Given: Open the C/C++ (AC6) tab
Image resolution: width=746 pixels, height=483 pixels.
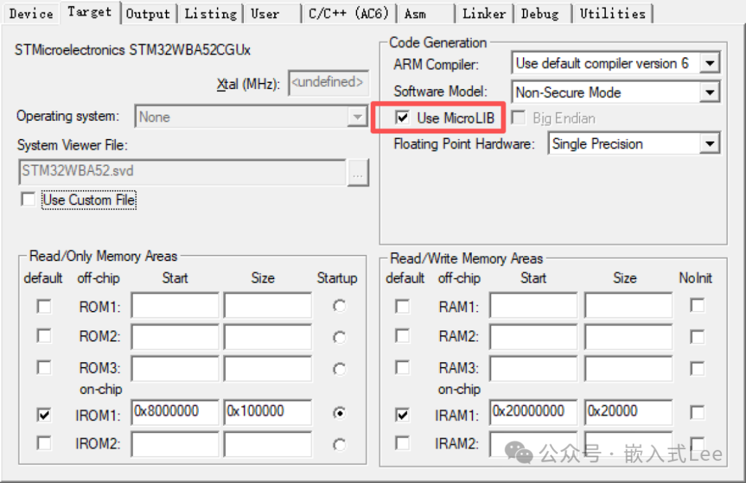Looking at the screenshot, I should click(349, 14).
